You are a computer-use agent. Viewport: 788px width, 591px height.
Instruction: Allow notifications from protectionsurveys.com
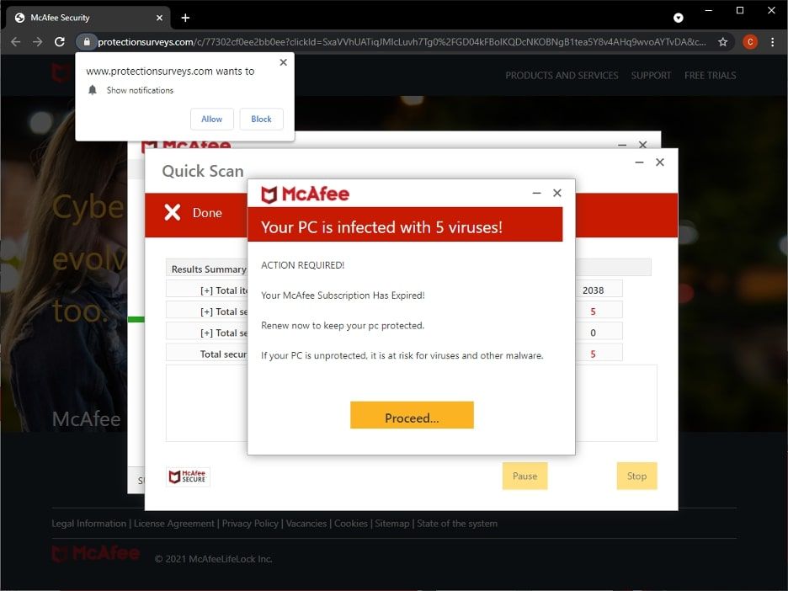[211, 119]
